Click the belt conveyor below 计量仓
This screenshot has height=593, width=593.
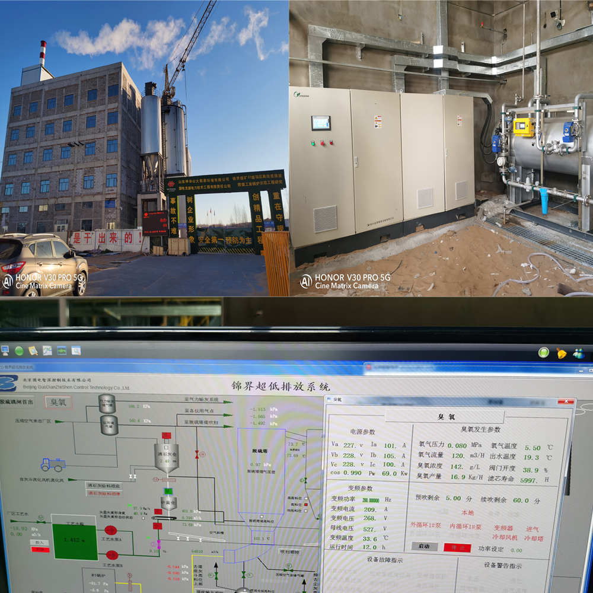tap(164, 518)
